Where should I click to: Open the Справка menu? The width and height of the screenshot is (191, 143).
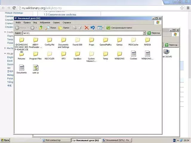67,23
